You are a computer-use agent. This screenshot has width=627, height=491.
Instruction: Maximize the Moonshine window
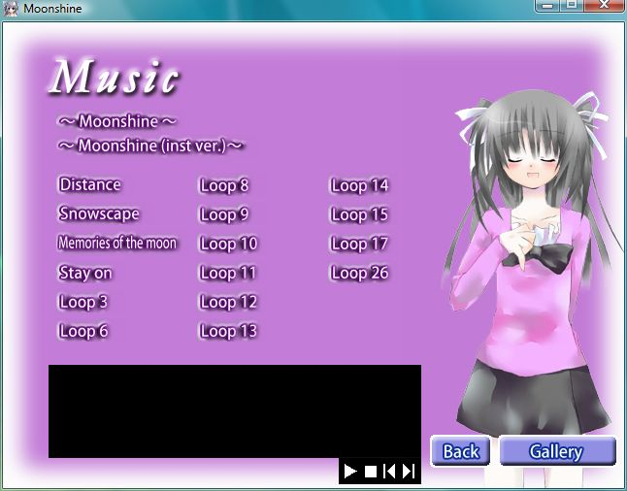point(572,5)
